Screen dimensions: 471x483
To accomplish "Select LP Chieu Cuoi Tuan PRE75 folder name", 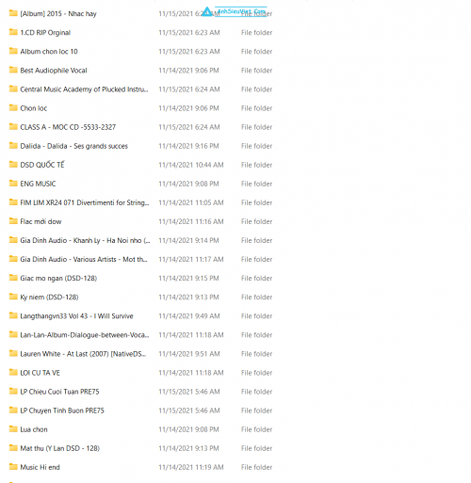I will pyautogui.click(x=59, y=392).
